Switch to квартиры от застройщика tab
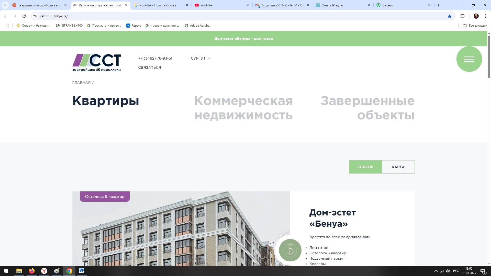491x276 pixels. pos(40,5)
